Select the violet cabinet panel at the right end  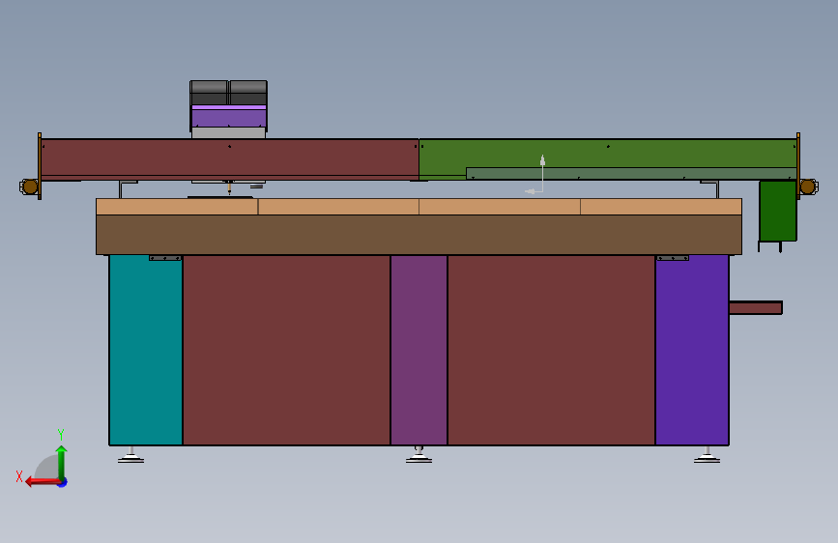(692, 350)
